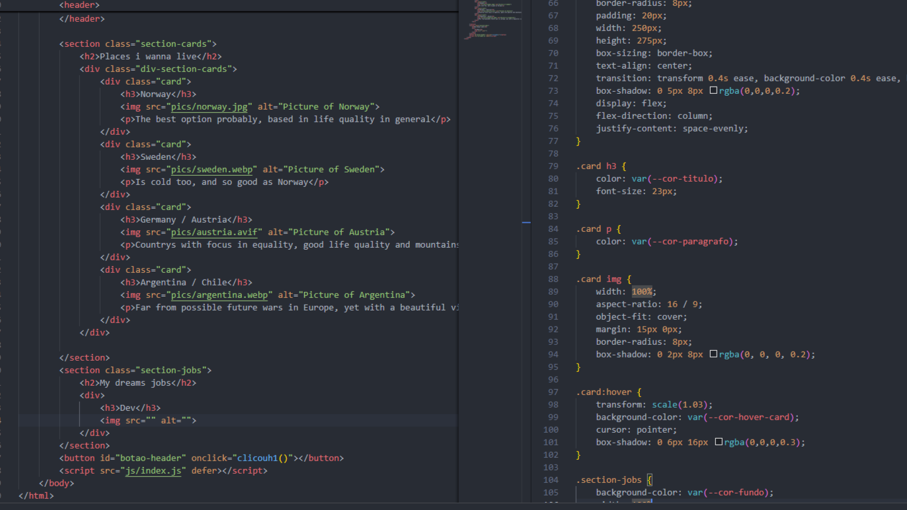This screenshot has height=510, width=907.
Task: Click the highlighted 100% width value
Action: (642, 291)
